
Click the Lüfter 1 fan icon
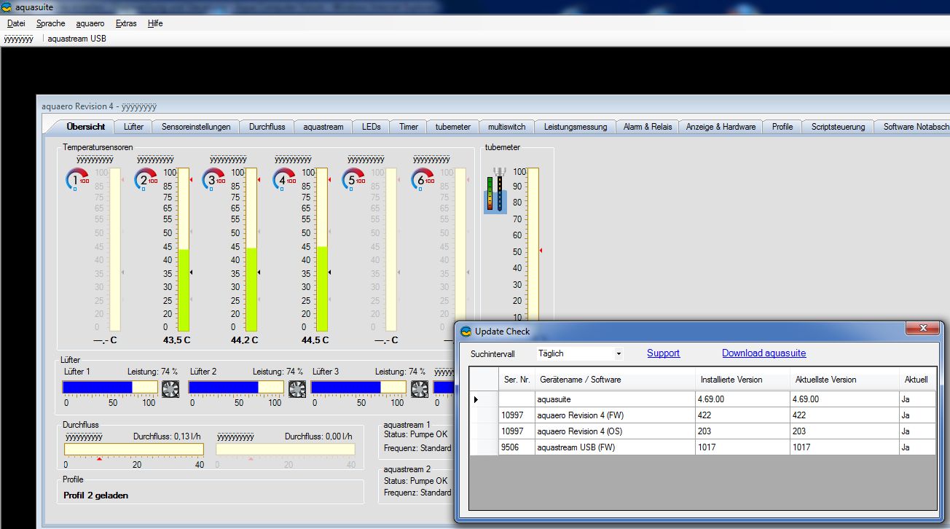170,389
